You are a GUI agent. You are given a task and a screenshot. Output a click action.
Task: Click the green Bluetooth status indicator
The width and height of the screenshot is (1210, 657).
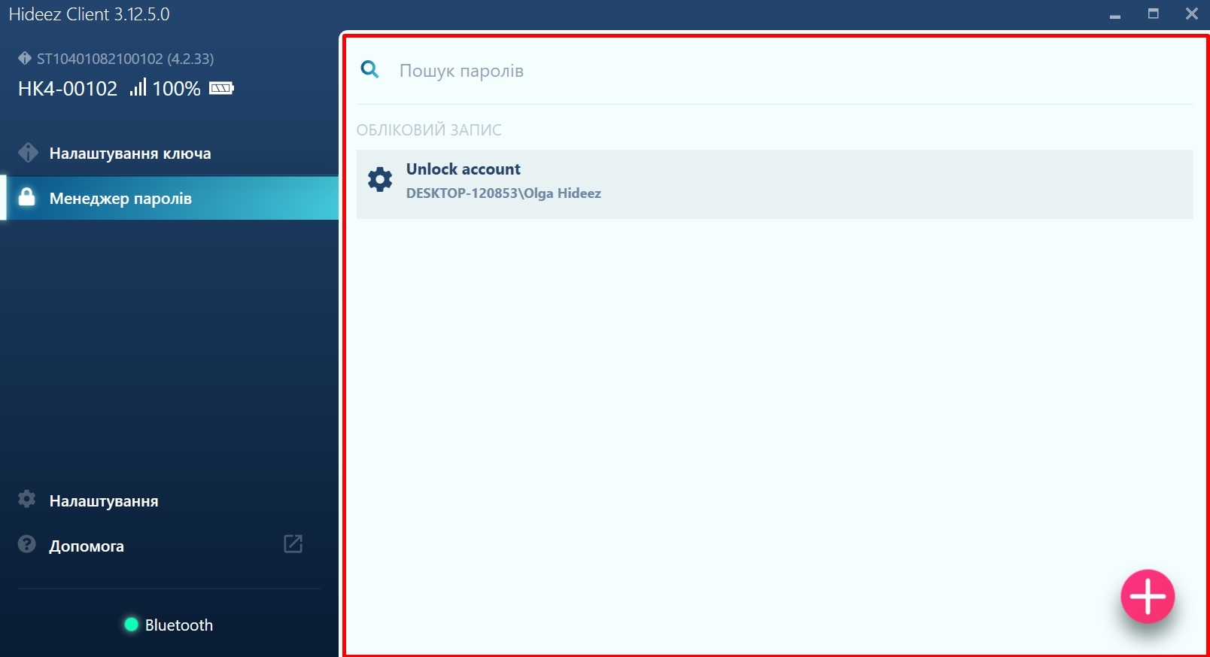pos(131,625)
